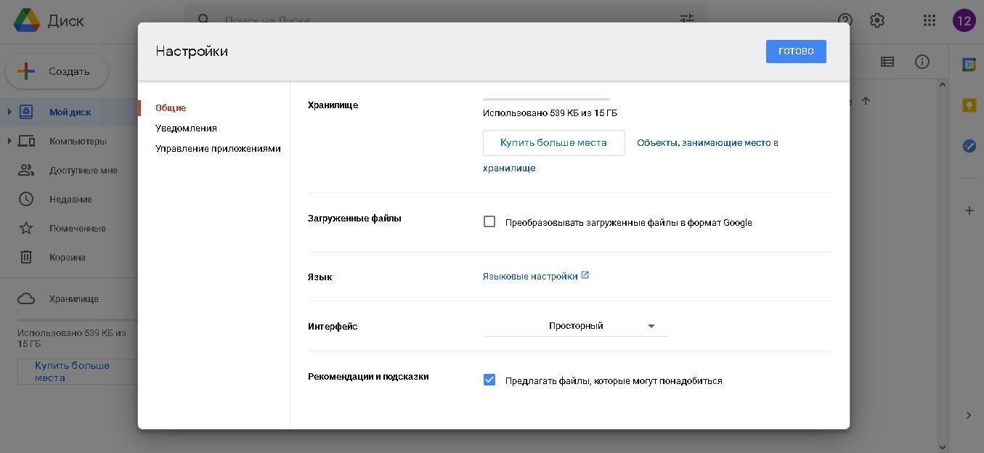Uncheck the suggest needed files checkbox
Image resolution: width=984 pixels, height=453 pixels.
[x=489, y=380]
